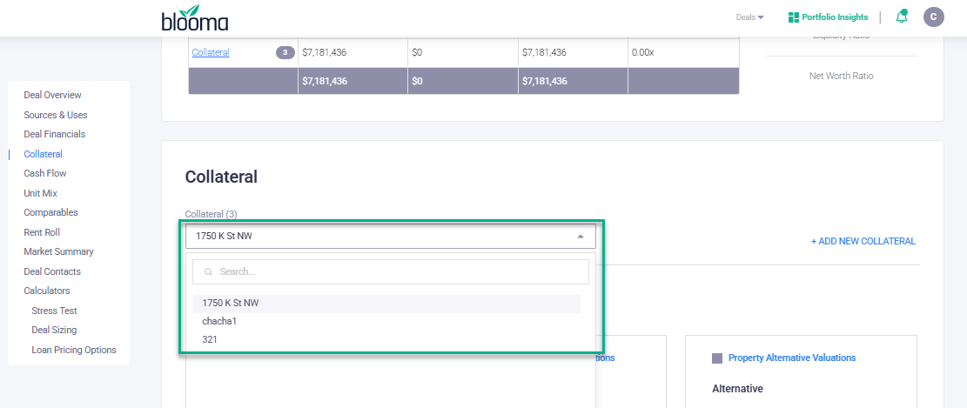
Task: Click the collateral count badge showing 3
Action: click(285, 52)
